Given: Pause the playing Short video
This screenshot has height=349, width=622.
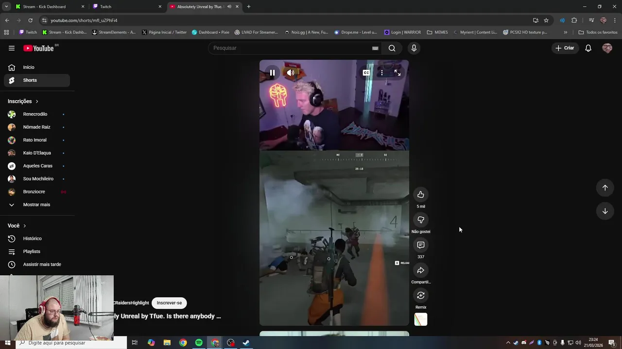Looking at the screenshot, I should coord(272,73).
